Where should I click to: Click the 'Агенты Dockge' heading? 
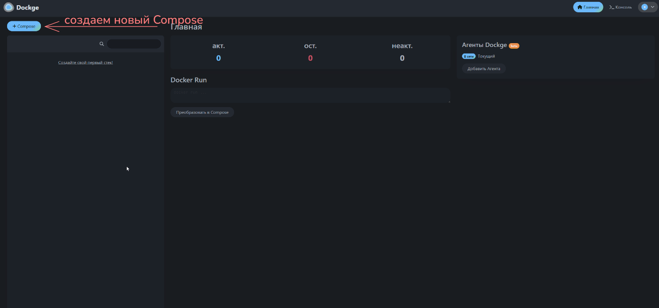(484, 45)
